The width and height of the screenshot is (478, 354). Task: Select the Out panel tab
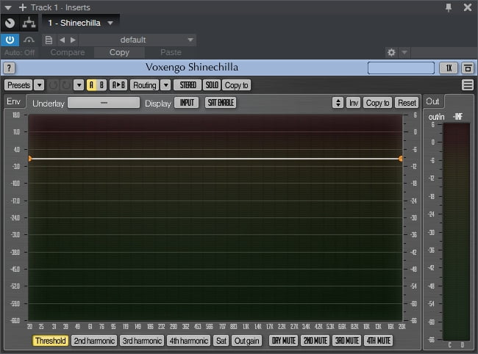[433, 101]
